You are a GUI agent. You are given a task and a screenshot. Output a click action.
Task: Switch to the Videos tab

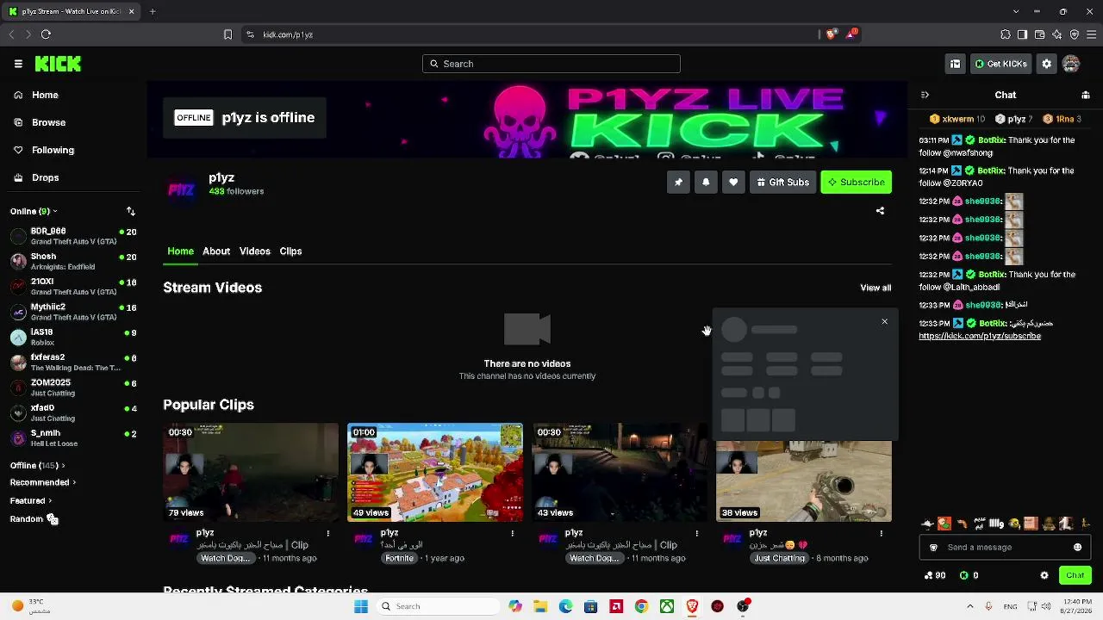(255, 251)
